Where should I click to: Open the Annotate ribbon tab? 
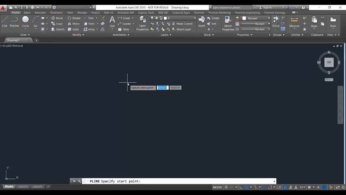40,12
